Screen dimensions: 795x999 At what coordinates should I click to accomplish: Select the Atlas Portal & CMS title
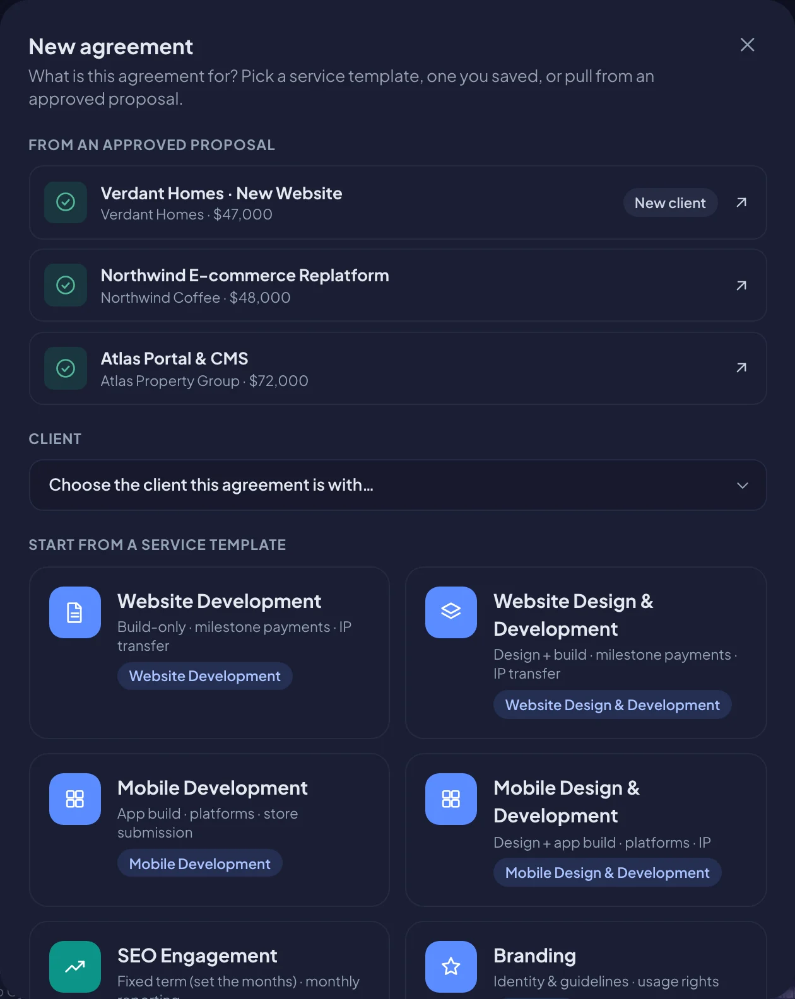point(174,359)
